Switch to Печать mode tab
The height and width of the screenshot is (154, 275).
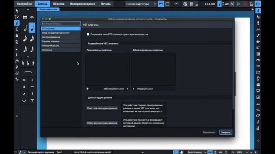coord(106,4)
